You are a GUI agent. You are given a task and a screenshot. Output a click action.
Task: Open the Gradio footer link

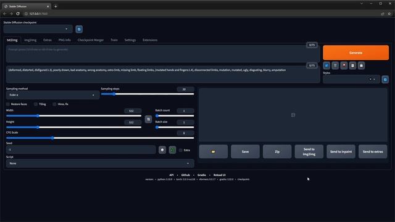coord(202,175)
